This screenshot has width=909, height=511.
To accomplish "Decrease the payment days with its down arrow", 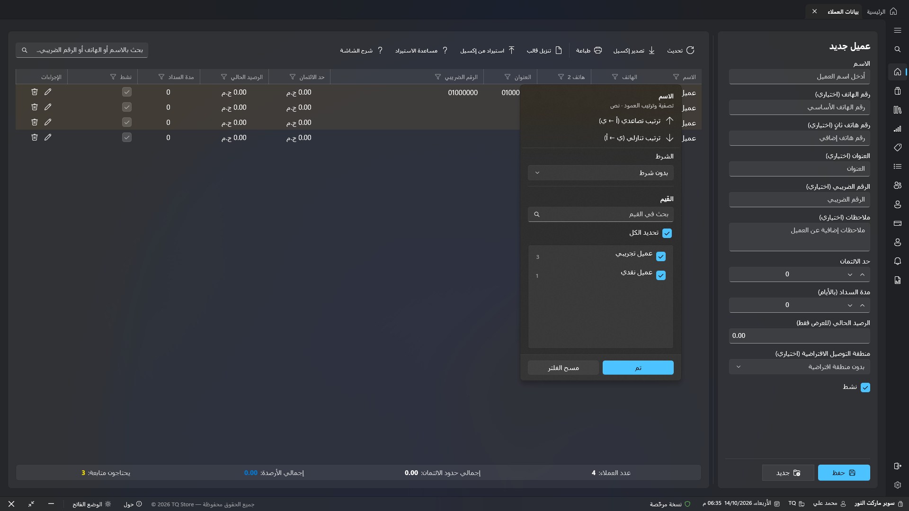I will point(850,305).
